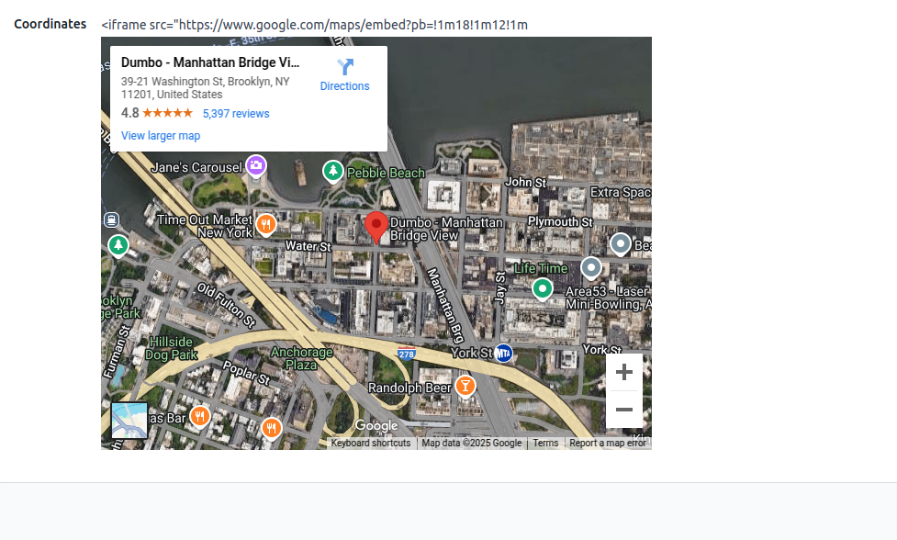Click the Anchorage Plaza label
Image resolution: width=897 pixels, height=540 pixels.
point(301,359)
